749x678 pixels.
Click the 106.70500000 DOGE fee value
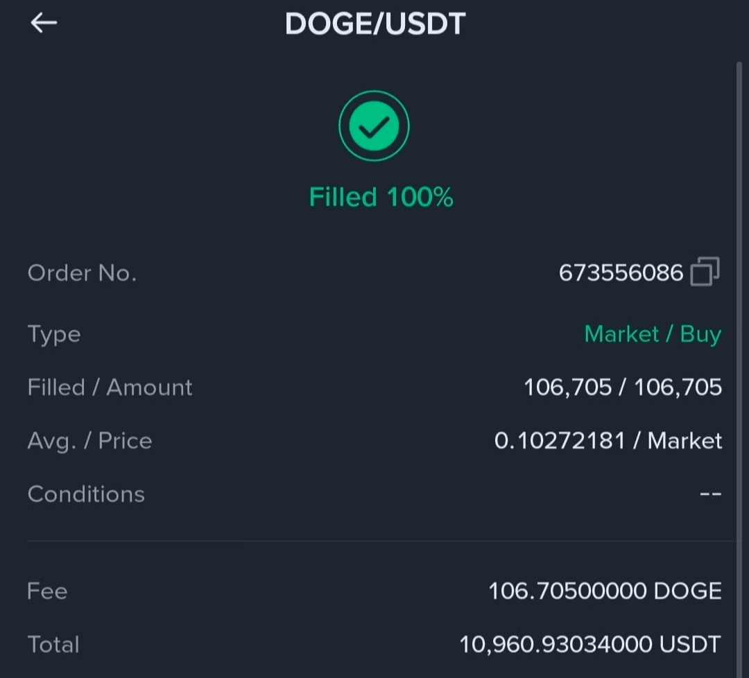click(x=605, y=591)
